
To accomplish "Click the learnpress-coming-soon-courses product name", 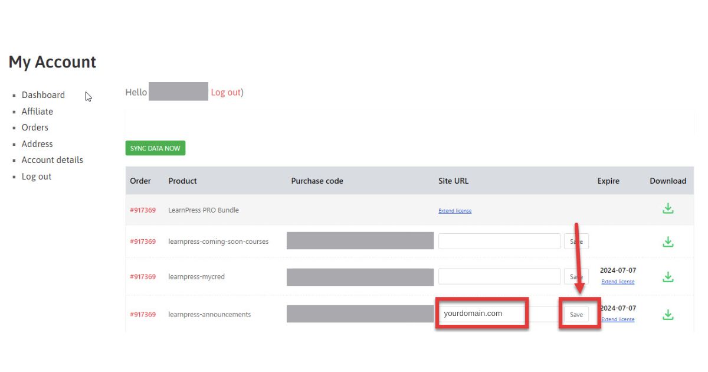I will [218, 242].
